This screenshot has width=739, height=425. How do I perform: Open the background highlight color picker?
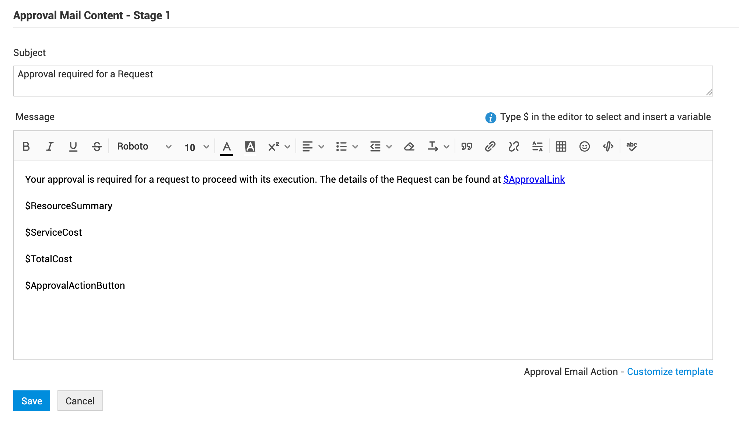tap(250, 147)
